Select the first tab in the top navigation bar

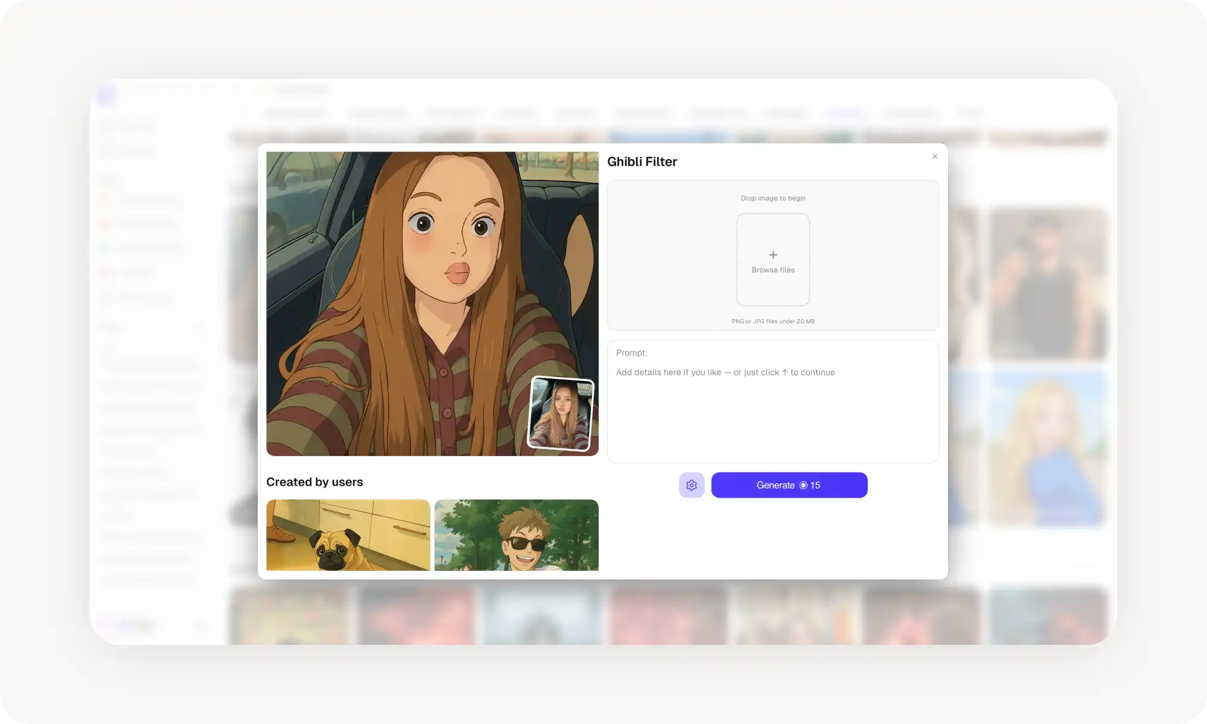[296, 113]
